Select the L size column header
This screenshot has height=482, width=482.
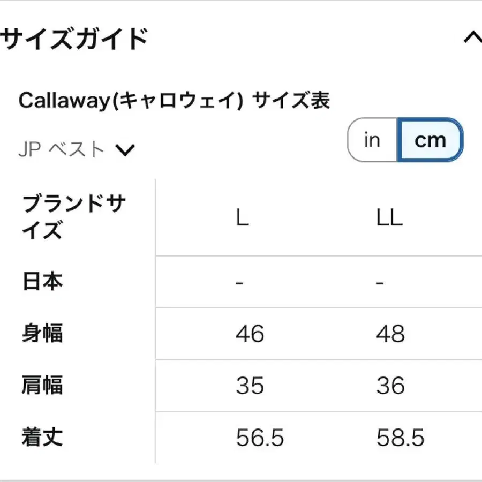242,218
